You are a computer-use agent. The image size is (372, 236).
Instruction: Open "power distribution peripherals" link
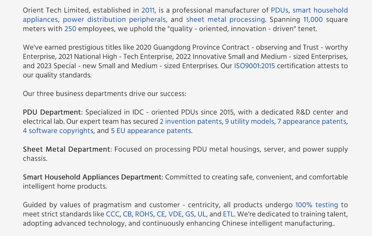click(114, 20)
